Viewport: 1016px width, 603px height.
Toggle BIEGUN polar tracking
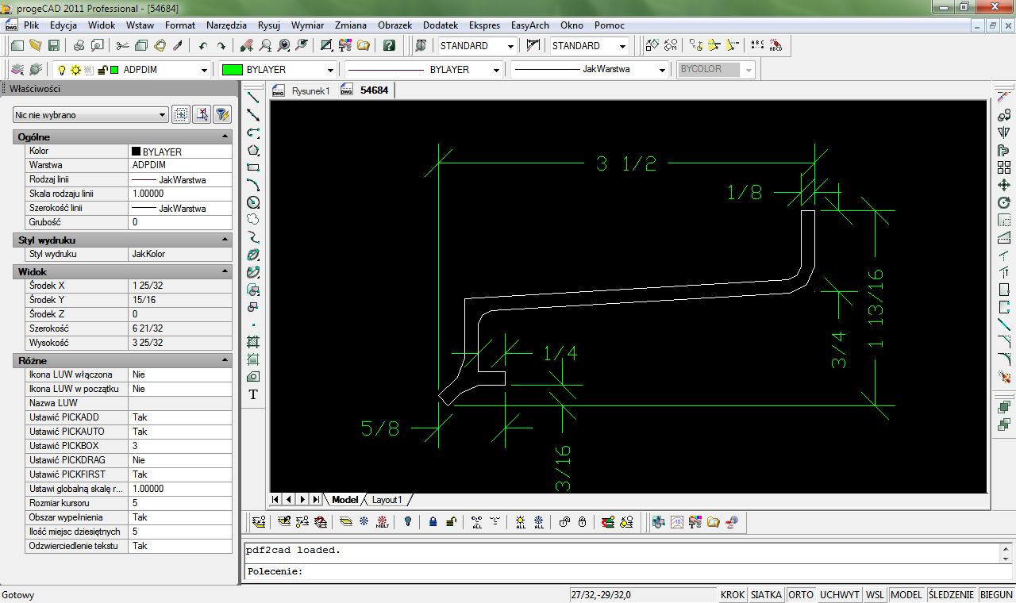tap(996, 594)
